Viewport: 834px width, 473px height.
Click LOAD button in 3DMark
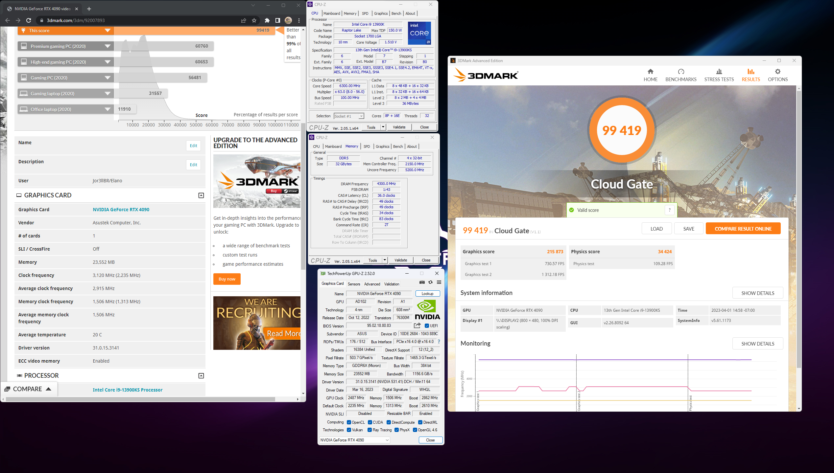click(x=656, y=229)
